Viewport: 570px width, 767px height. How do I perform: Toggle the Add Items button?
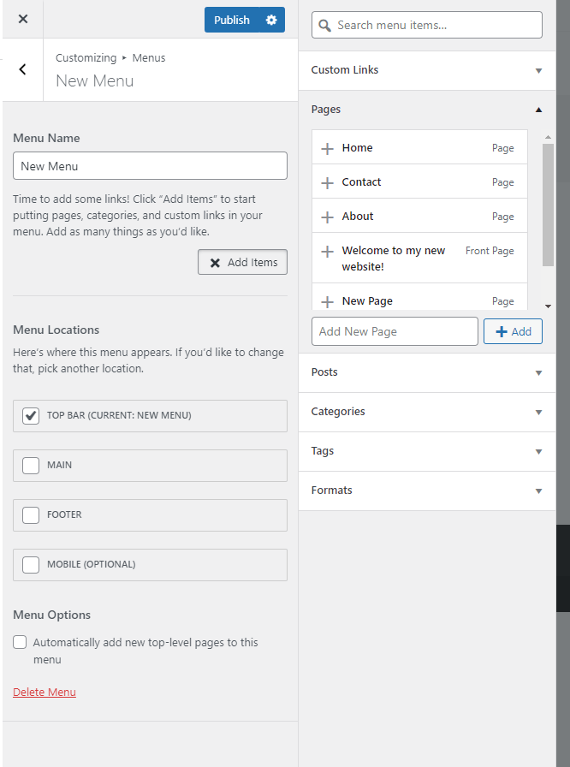coord(242,262)
